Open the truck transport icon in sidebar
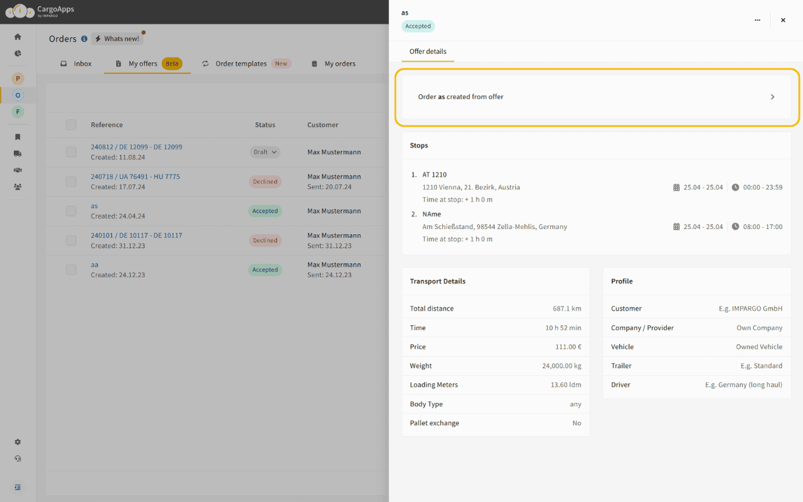This screenshot has width=803, height=502. tap(18, 153)
